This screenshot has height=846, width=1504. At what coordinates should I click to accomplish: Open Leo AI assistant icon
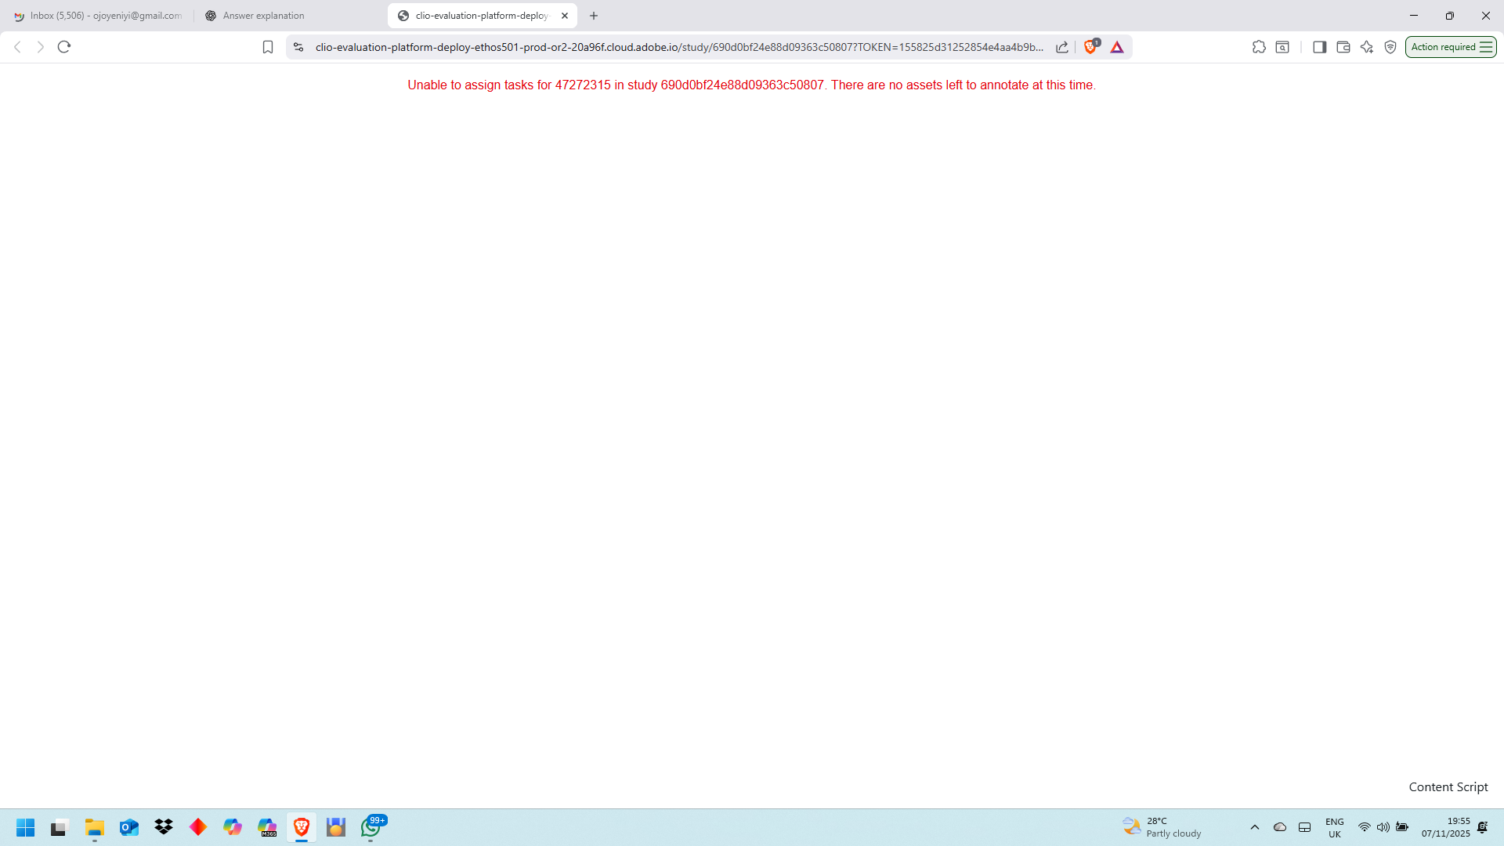(x=1367, y=47)
